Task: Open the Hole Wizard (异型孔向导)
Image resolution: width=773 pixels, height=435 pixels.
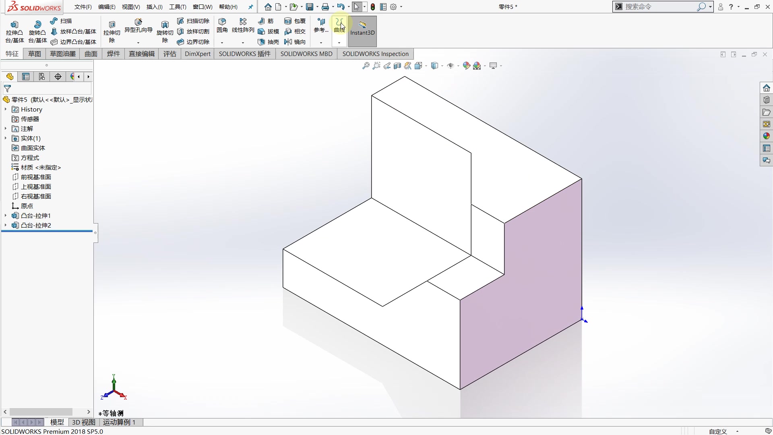Action: tap(138, 25)
